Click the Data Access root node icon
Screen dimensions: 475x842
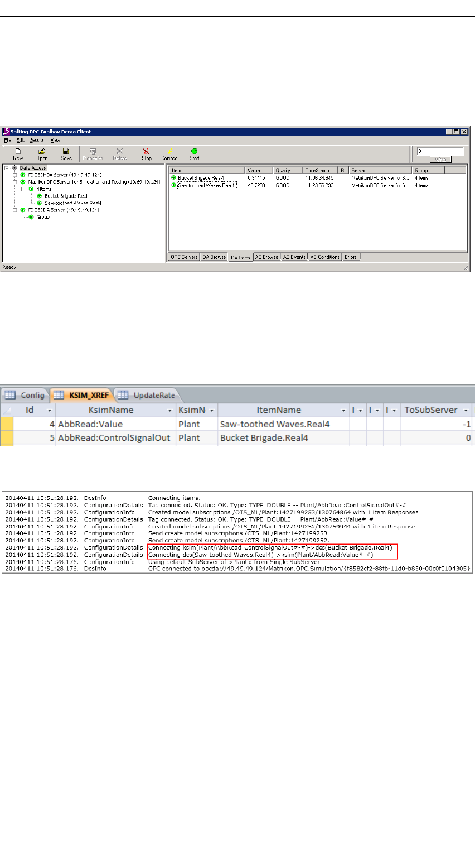(14, 168)
